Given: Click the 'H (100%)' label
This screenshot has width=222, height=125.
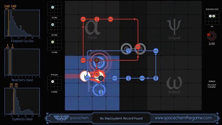Looking at the screenshot, I should point(54,92).
